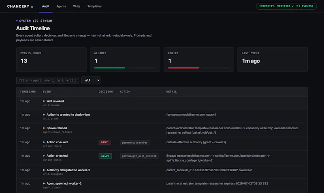Click the Integrity Verified badge
Screen dimensions: 324x193
click(286, 6)
